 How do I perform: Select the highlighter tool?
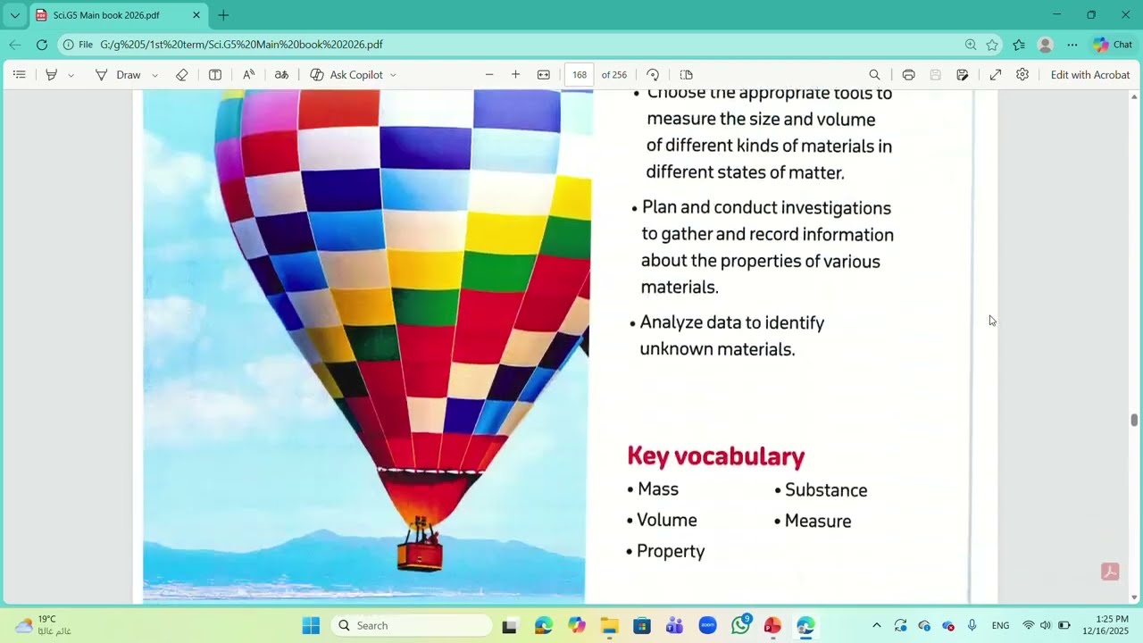coord(52,75)
